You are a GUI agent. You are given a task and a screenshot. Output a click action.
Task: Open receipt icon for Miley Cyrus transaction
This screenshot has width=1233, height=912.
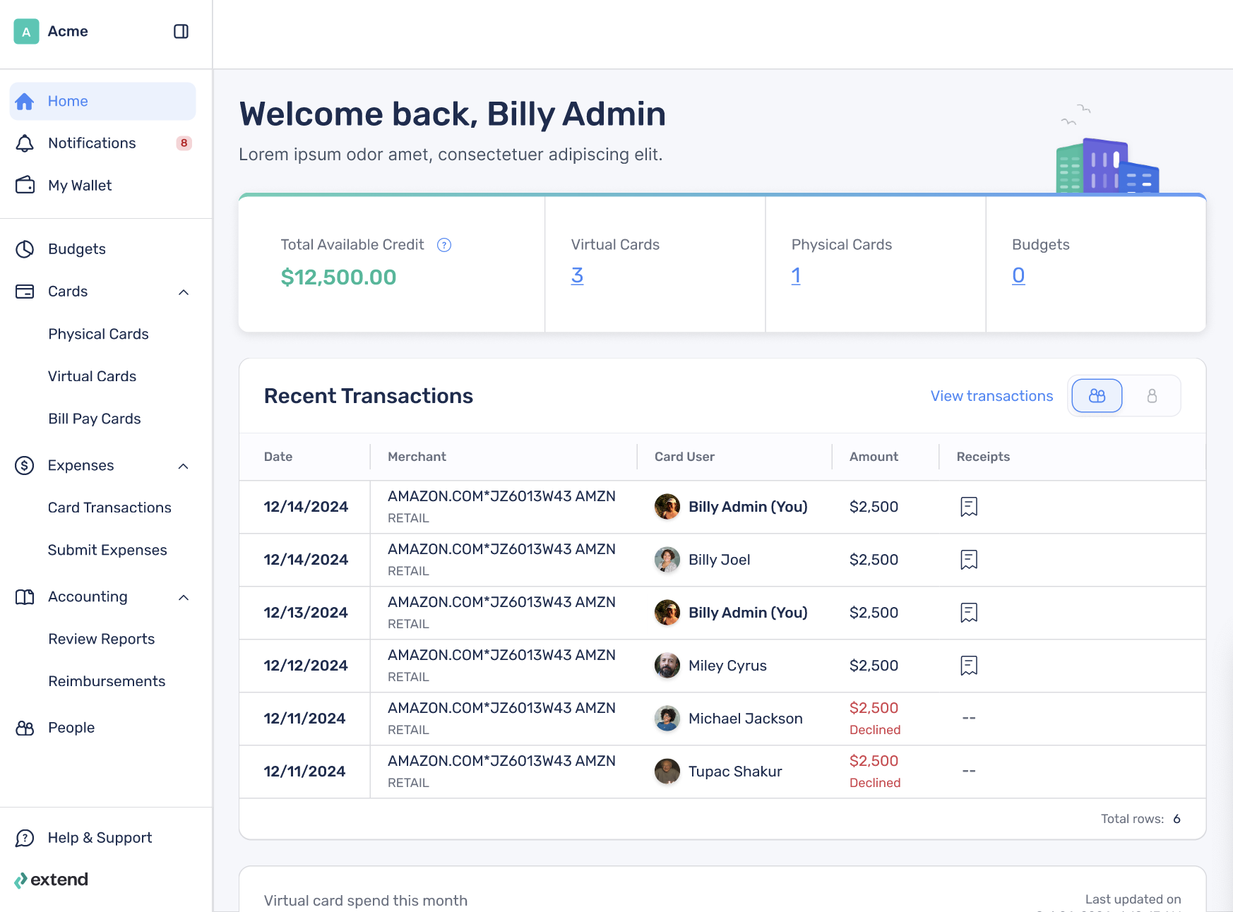(x=969, y=666)
